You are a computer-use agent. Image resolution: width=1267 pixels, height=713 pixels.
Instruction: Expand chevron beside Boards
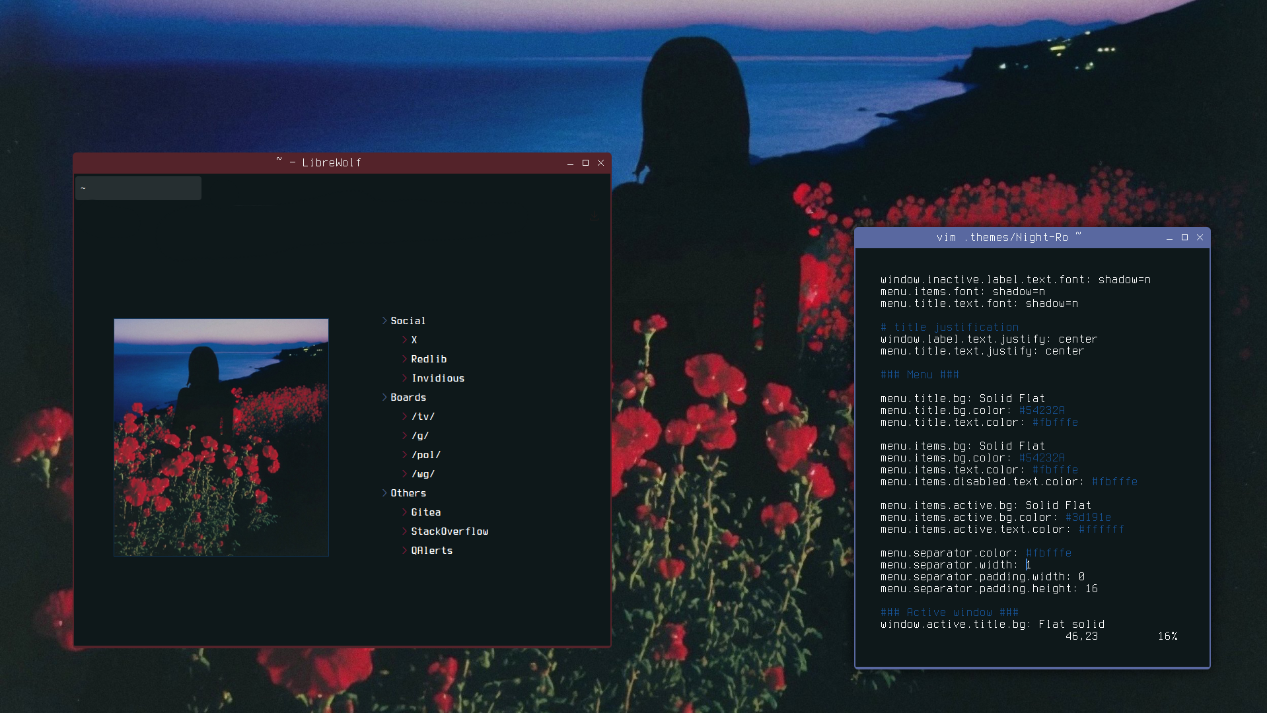point(384,397)
